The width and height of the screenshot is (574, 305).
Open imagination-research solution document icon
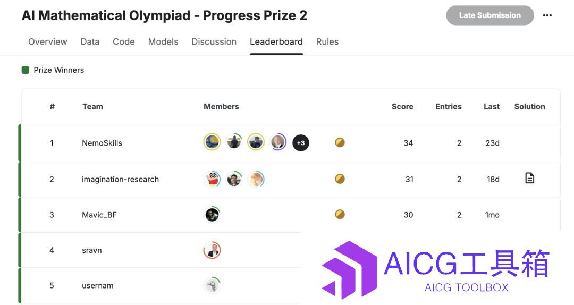click(530, 179)
